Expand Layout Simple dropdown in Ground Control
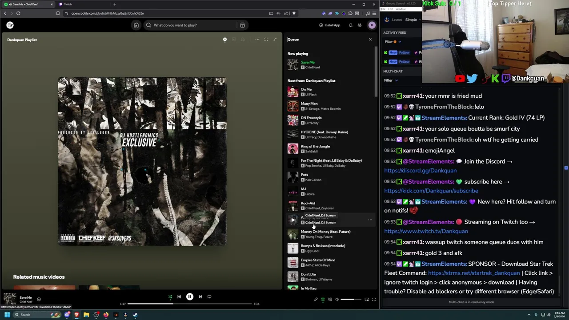 (413, 20)
